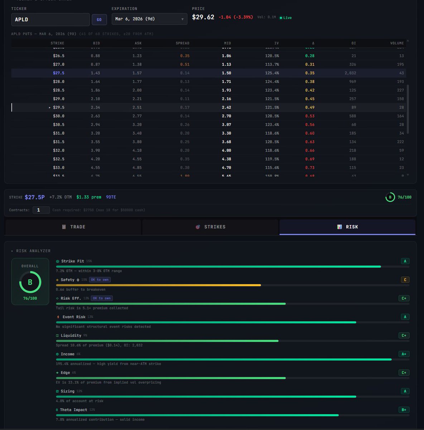The image size is (424, 430).
Task: Click the arrow marker beside $29.5 strike
Action: pyautogui.click(x=50, y=107)
